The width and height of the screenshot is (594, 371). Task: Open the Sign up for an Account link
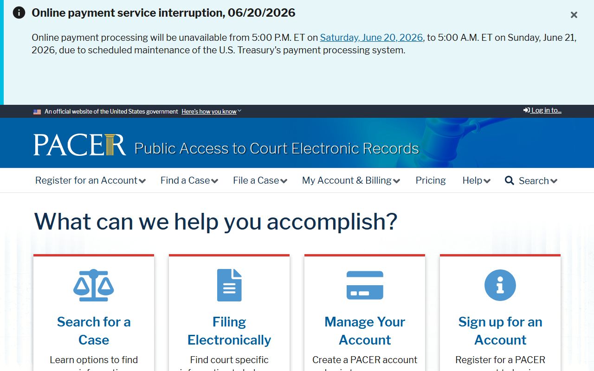coord(500,331)
